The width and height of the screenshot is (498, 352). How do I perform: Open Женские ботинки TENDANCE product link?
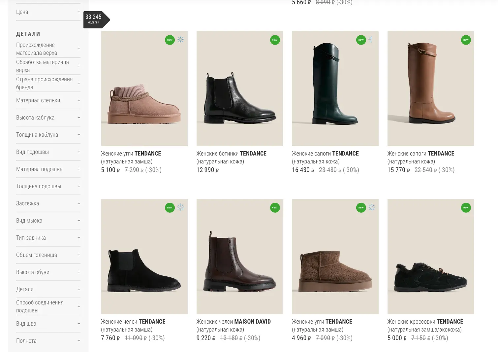point(231,154)
